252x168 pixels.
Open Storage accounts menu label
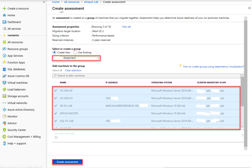[x=18, y=96]
